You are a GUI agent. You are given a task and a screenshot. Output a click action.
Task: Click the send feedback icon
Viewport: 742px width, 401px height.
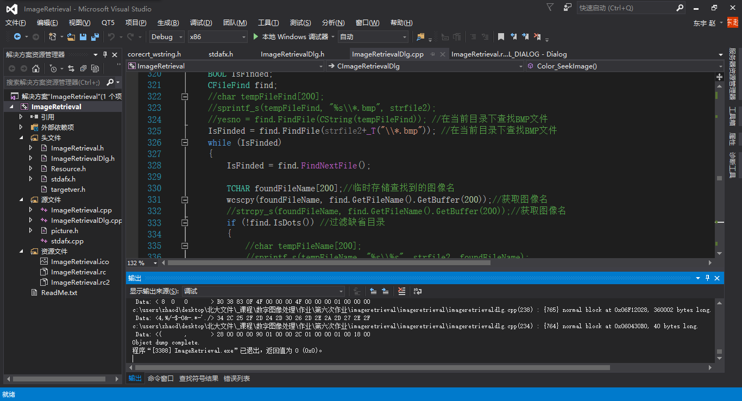[568, 8]
